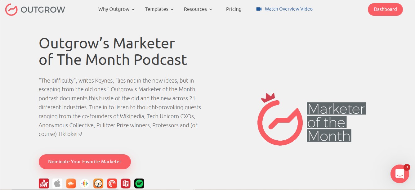Click the Google Podcasts icon

pyautogui.click(x=85, y=183)
